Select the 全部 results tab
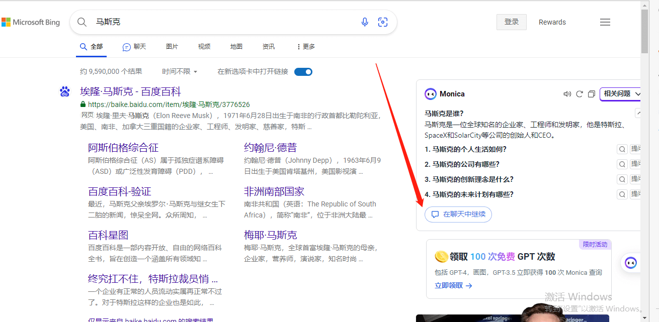Screen dimensions: 659x322 (92, 47)
